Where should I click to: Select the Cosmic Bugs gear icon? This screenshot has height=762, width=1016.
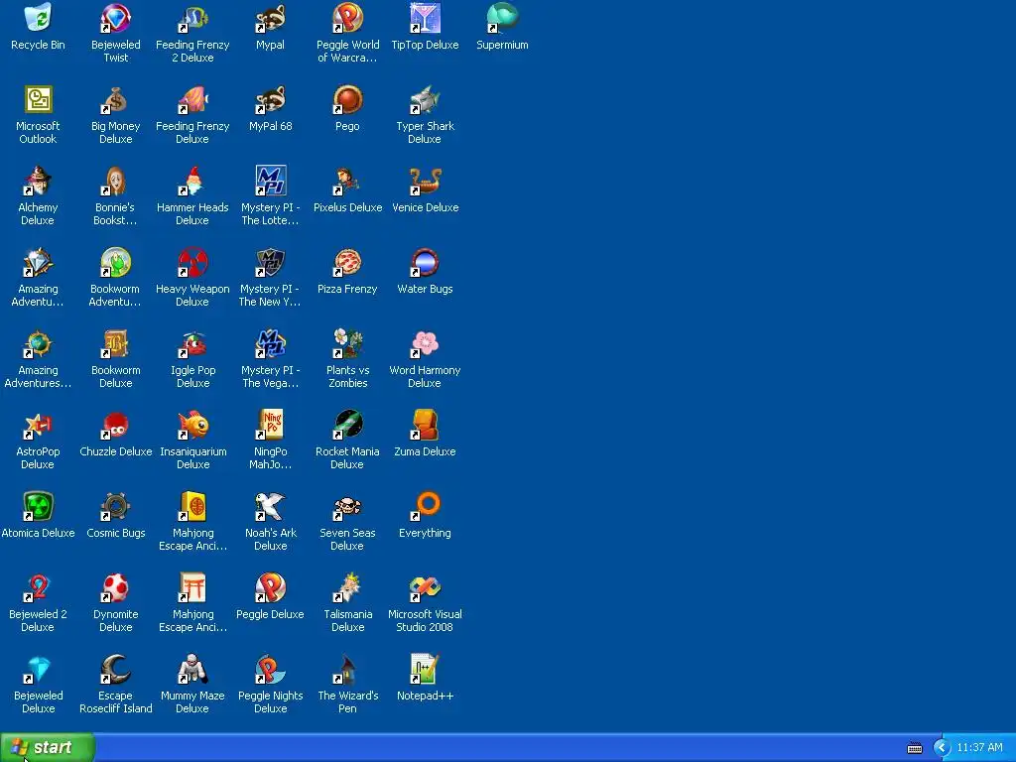pos(115,506)
